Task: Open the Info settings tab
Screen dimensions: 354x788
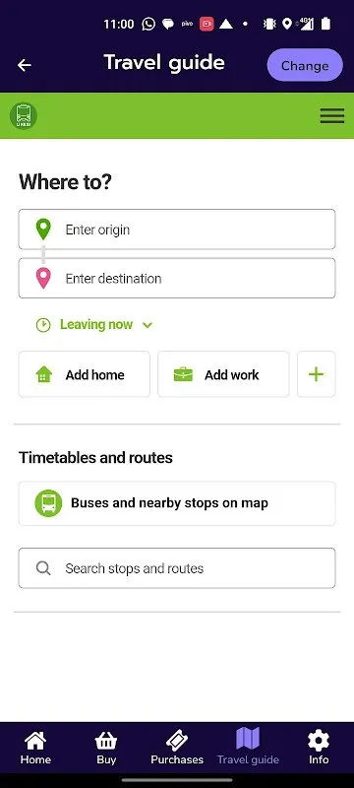Action: [319, 748]
